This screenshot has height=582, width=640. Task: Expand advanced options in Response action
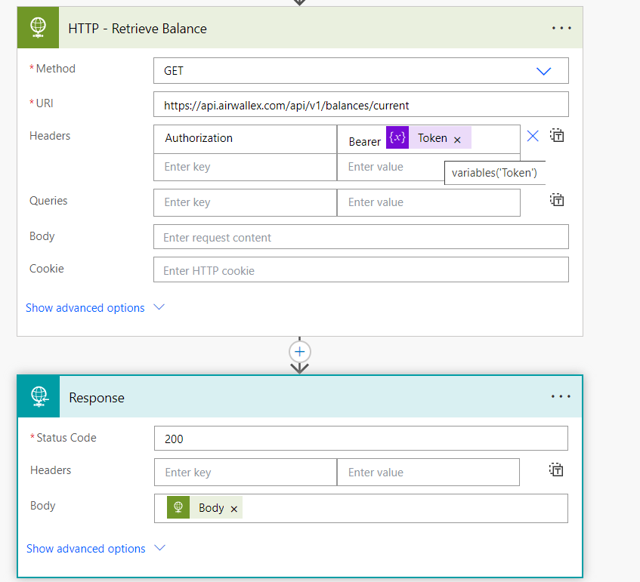click(x=95, y=549)
